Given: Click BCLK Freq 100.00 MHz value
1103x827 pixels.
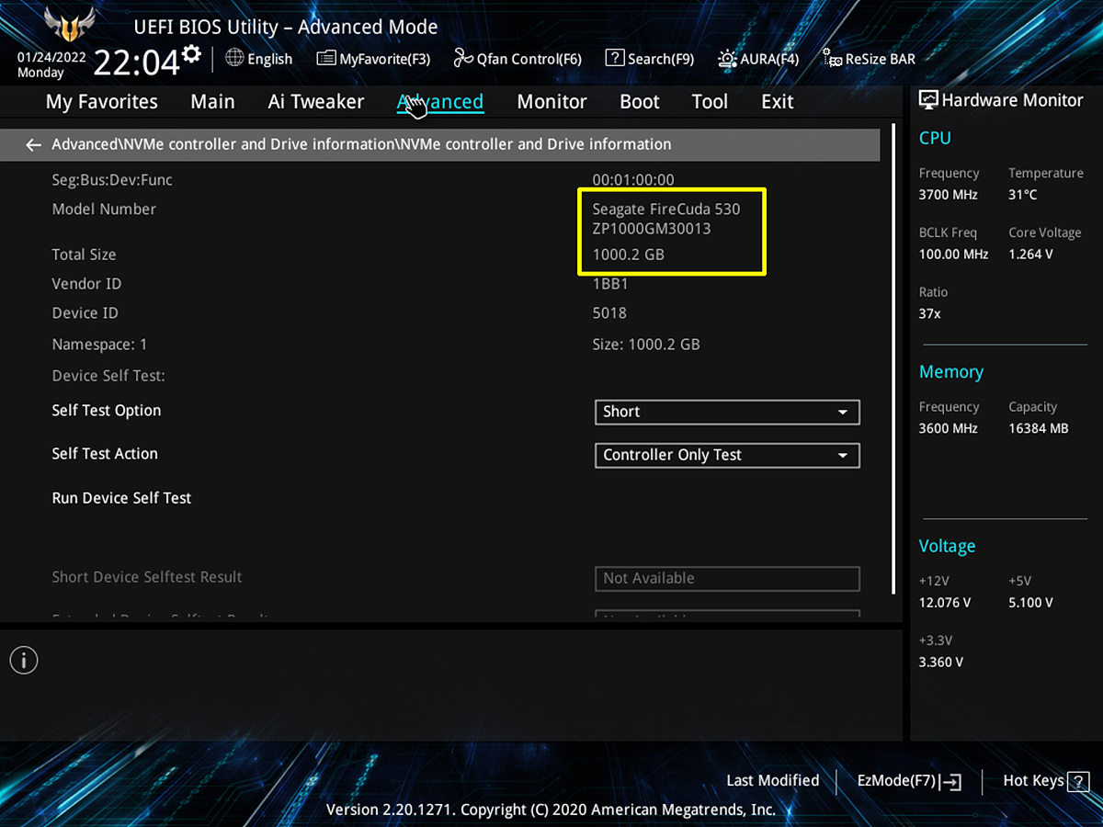Looking at the screenshot, I should point(953,254).
